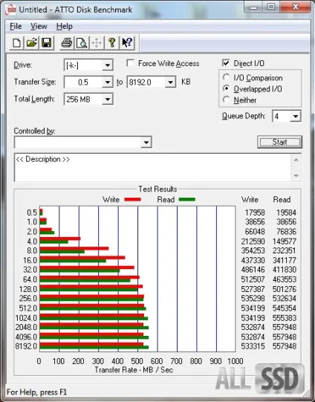315x402 pixels.
Task: Click write value 535298 for 256.0 KB
Action: (253, 298)
